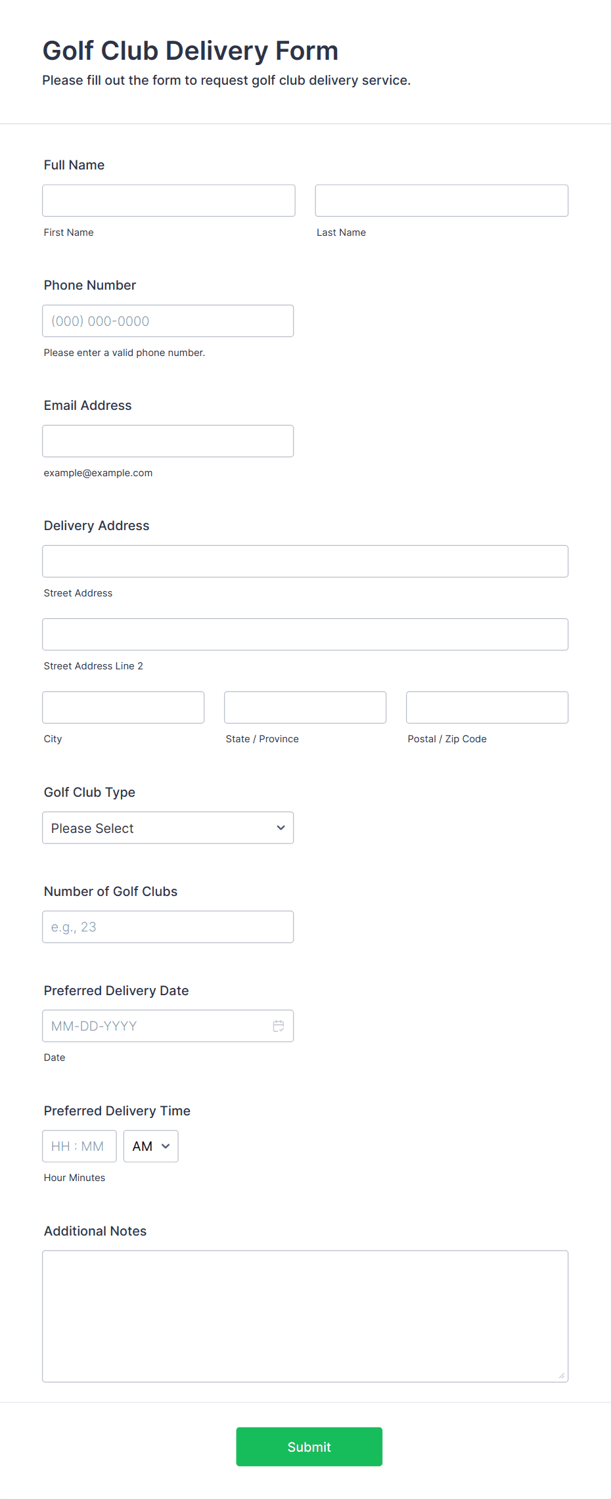Open the AM/PM selector dropdown
This screenshot has height=1499, width=611.
pyautogui.click(x=151, y=1146)
